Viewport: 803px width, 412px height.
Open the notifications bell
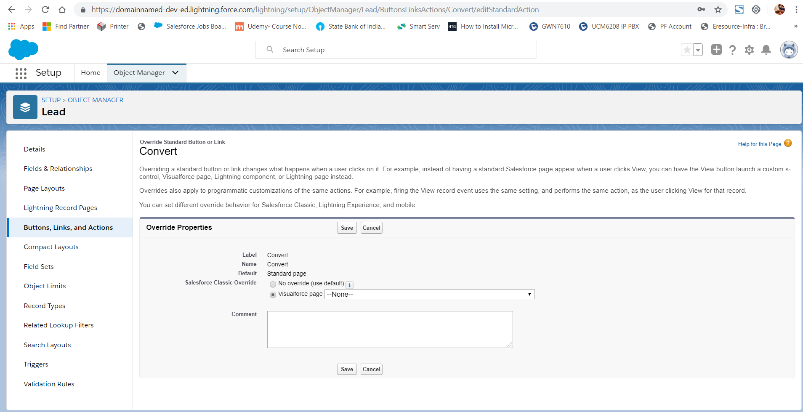coord(766,50)
